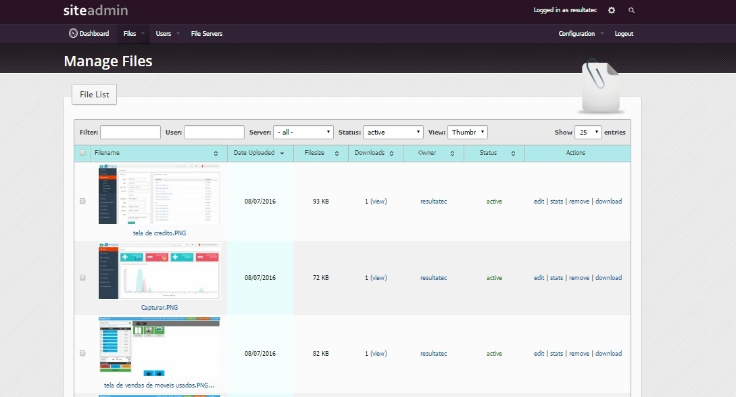Click the settings gear icon in header
This screenshot has height=397, width=736.
coord(612,10)
